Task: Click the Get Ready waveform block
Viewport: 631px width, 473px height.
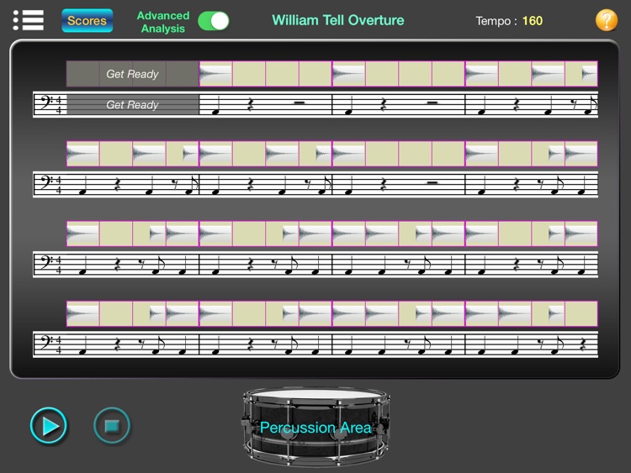Action: tap(132, 74)
